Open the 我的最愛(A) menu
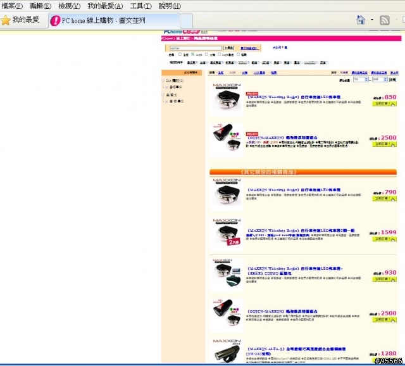 pyautogui.click(x=105, y=6)
